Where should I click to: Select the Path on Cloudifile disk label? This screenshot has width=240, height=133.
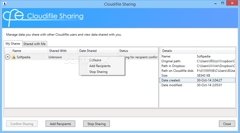(x=178, y=71)
